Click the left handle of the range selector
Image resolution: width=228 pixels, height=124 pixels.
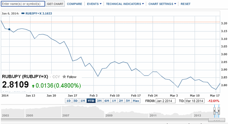(x=214, y=111)
